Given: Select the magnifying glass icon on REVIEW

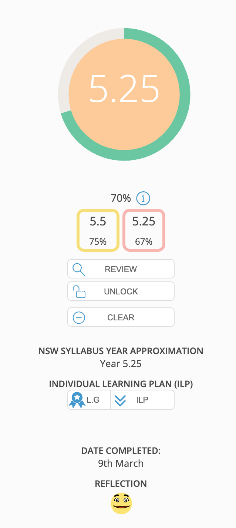Looking at the screenshot, I should pyautogui.click(x=79, y=269).
